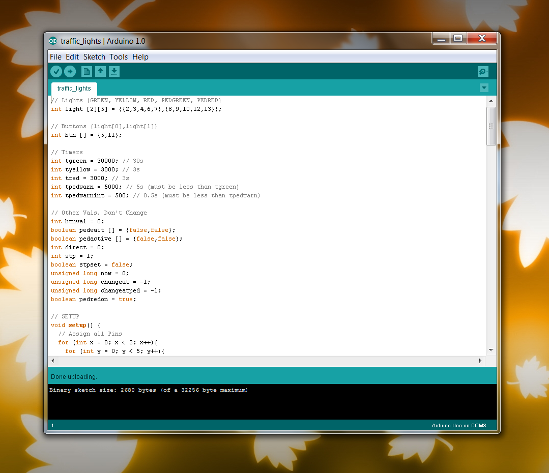Click the 'traffic_lights | Arduino 1.0' window title
This screenshot has height=473, width=549.
coord(103,41)
